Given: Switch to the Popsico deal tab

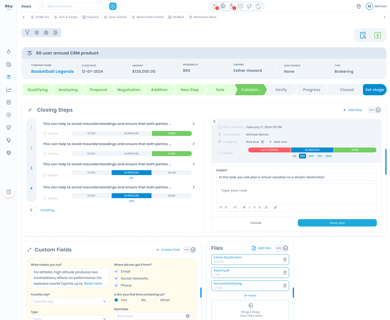Looking at the screenshot, I should tap(91, 17).
